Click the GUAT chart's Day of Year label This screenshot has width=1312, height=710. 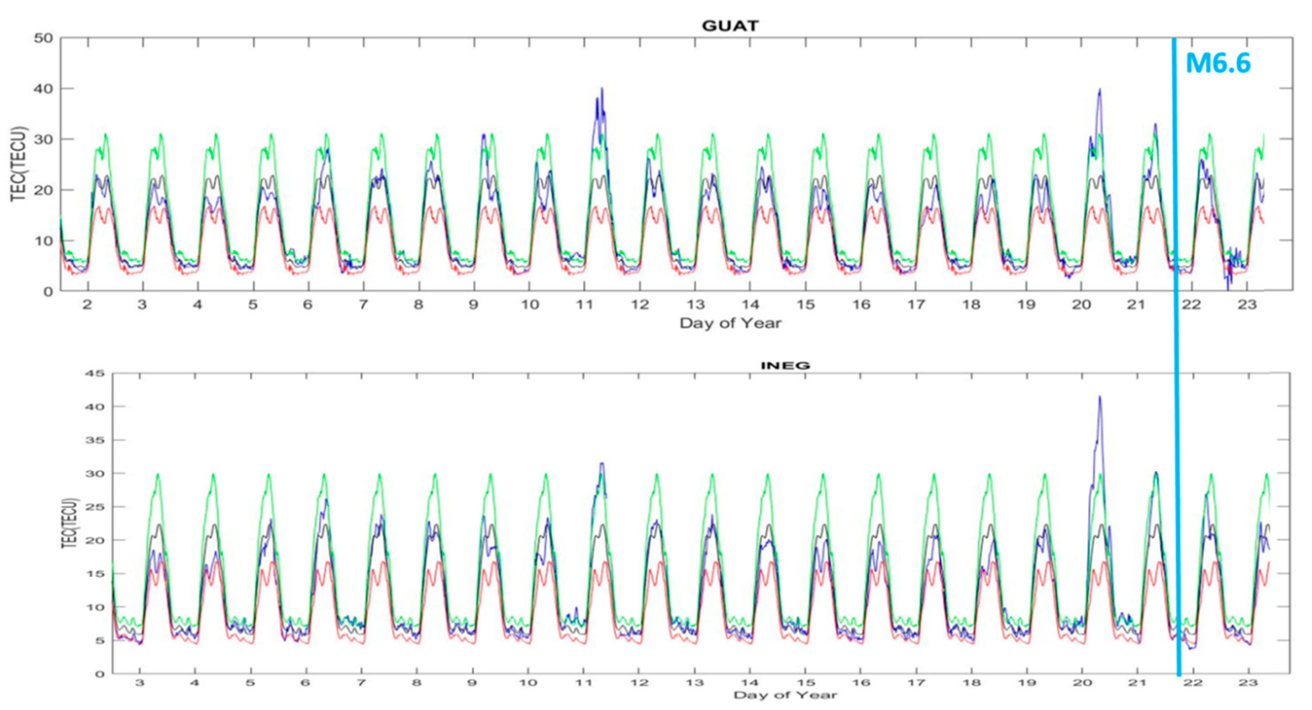point(730,323)
